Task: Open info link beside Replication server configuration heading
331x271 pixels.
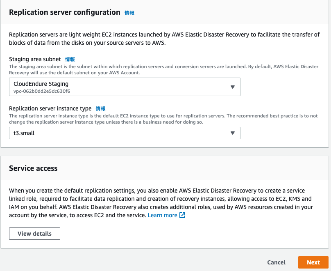Action: click(129, 13)
